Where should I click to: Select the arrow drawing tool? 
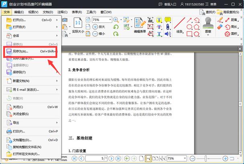click(x=189, y=20)
